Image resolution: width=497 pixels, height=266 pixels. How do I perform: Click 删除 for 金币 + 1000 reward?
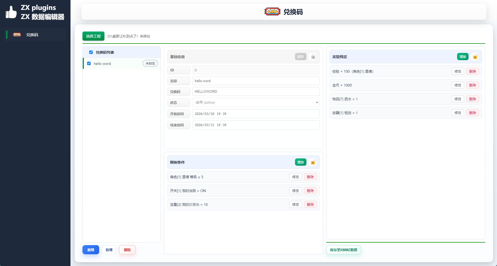click(x=472, y=85)
